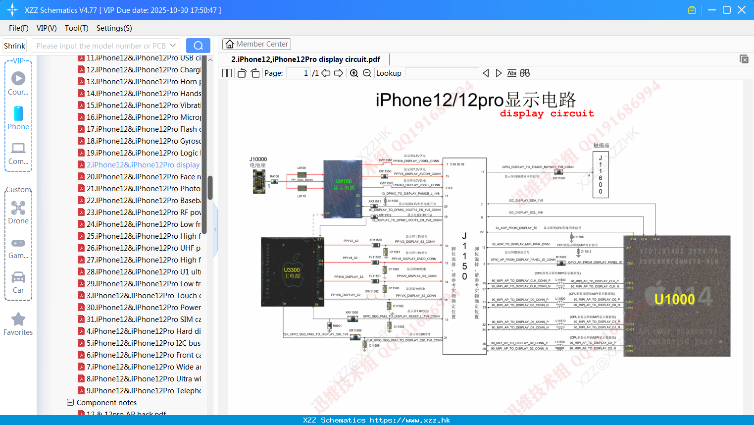Open 21.iPhone12&iPhone12Pro Photo file

click(x=140, y=189)
